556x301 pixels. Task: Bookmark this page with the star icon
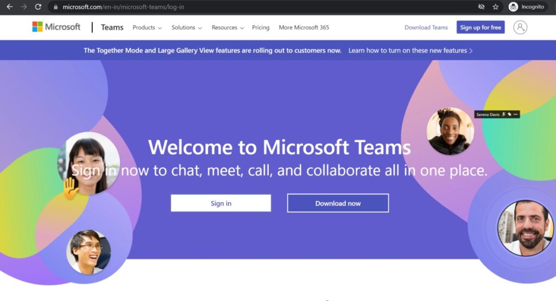point(495,7)
